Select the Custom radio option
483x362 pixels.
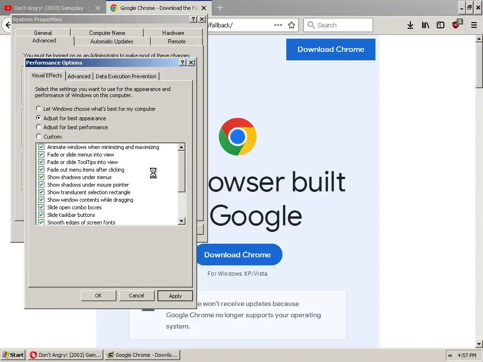click(x=39, y=136)
